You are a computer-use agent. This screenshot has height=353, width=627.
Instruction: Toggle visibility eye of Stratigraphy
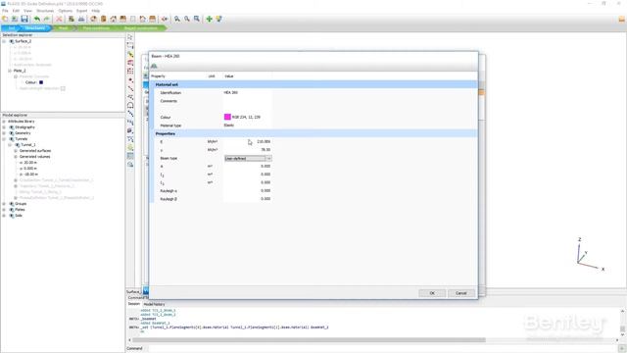(x=12, y=127)
